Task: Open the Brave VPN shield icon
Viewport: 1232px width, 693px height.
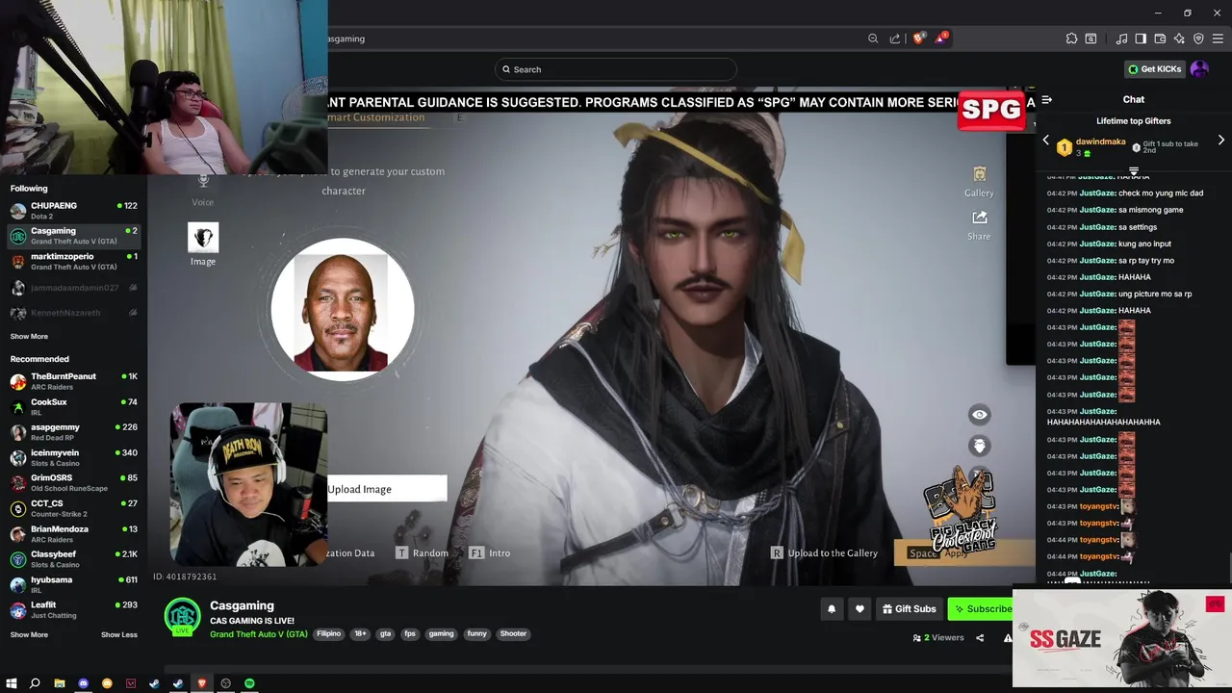Action: [x=1198, y=38]
